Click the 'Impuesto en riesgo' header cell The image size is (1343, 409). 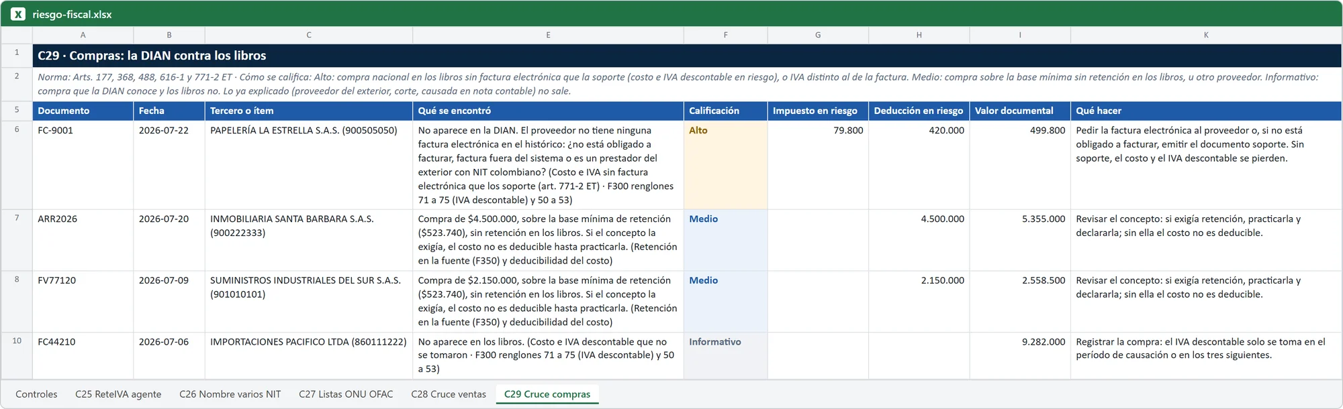818,111
